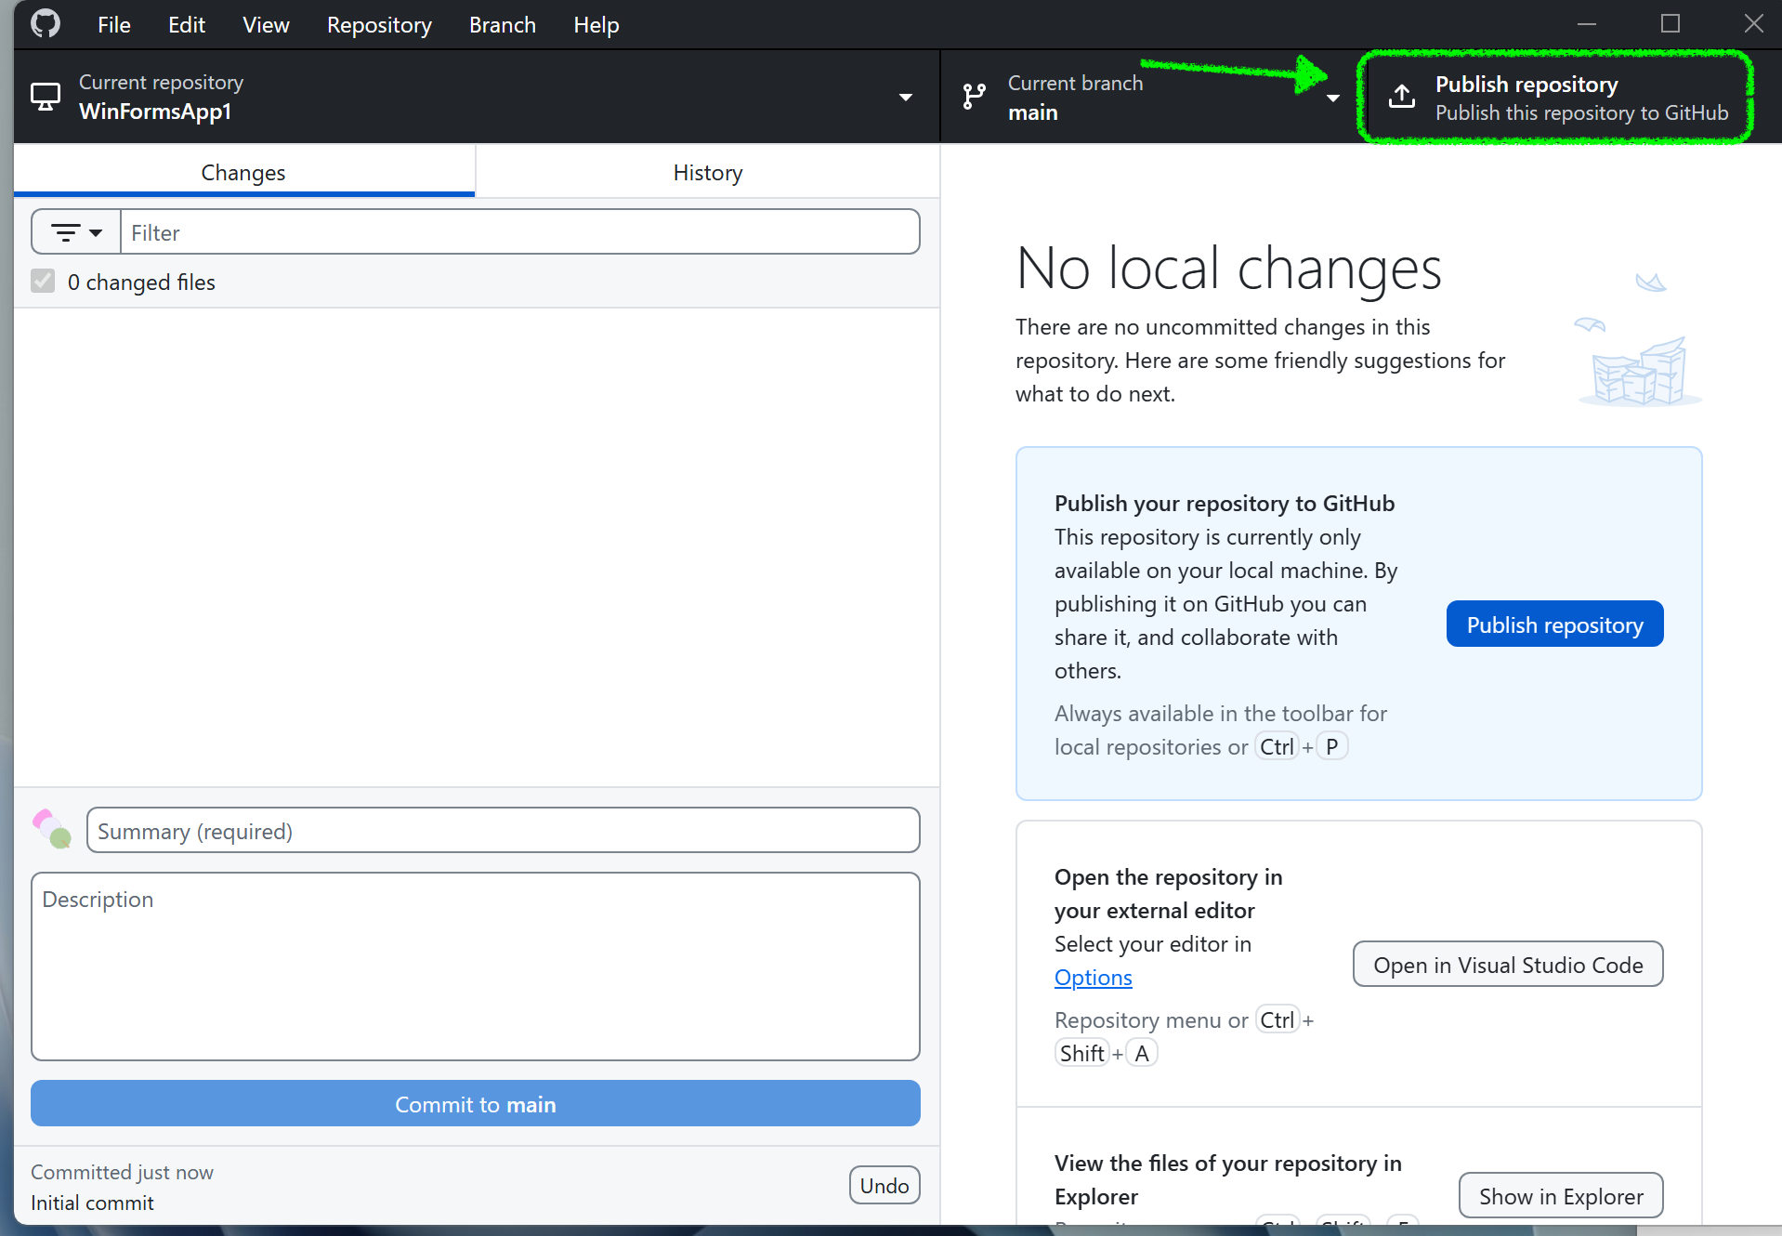
Task: Click the blue Publish repository button
Action: tap(1554, 625)
